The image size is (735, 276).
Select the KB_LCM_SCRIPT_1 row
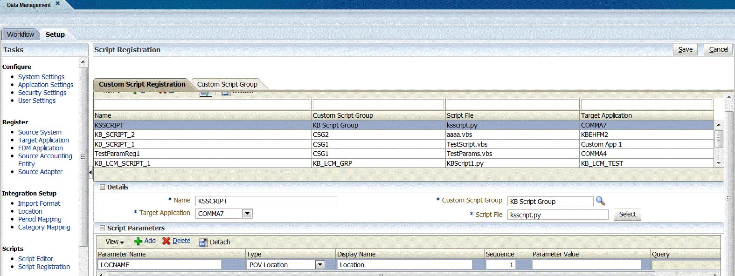coord(403,163)
